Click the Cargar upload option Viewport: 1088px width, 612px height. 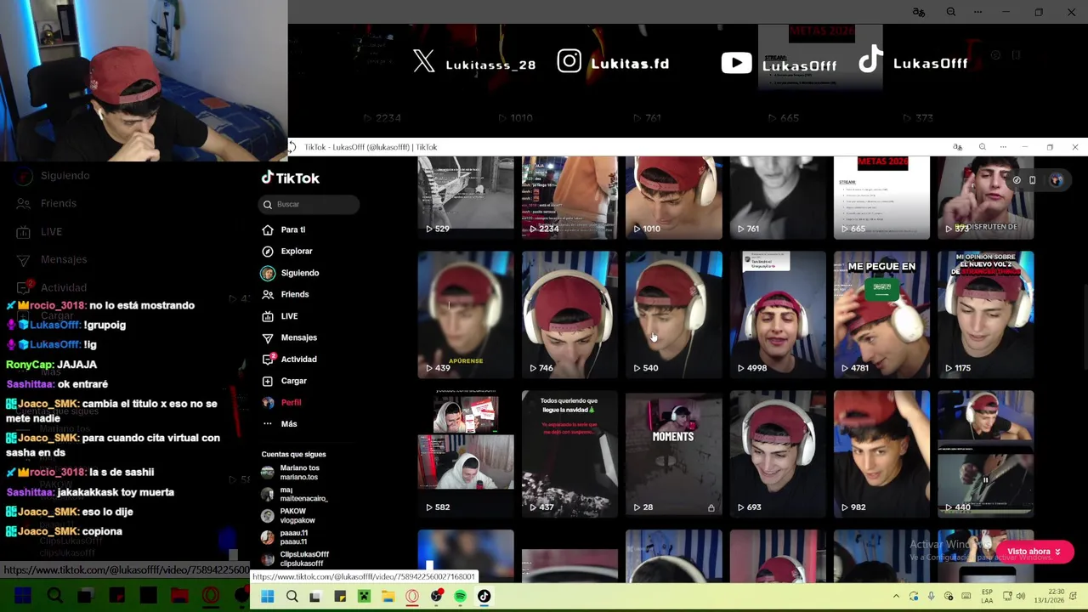coord(285,381)
